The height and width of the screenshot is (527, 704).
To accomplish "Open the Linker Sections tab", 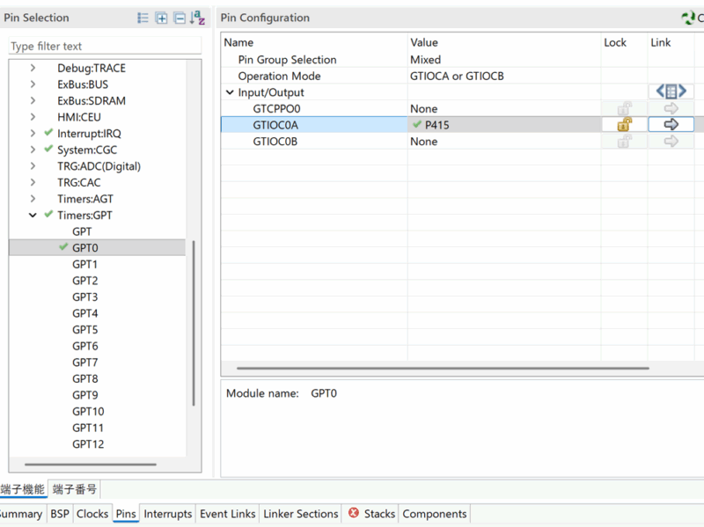I will pyautogui.click(x=300, y=514).
